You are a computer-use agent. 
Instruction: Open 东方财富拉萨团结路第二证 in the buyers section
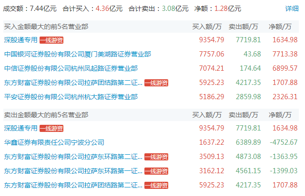pyautogui.click(x=73, y=83)
